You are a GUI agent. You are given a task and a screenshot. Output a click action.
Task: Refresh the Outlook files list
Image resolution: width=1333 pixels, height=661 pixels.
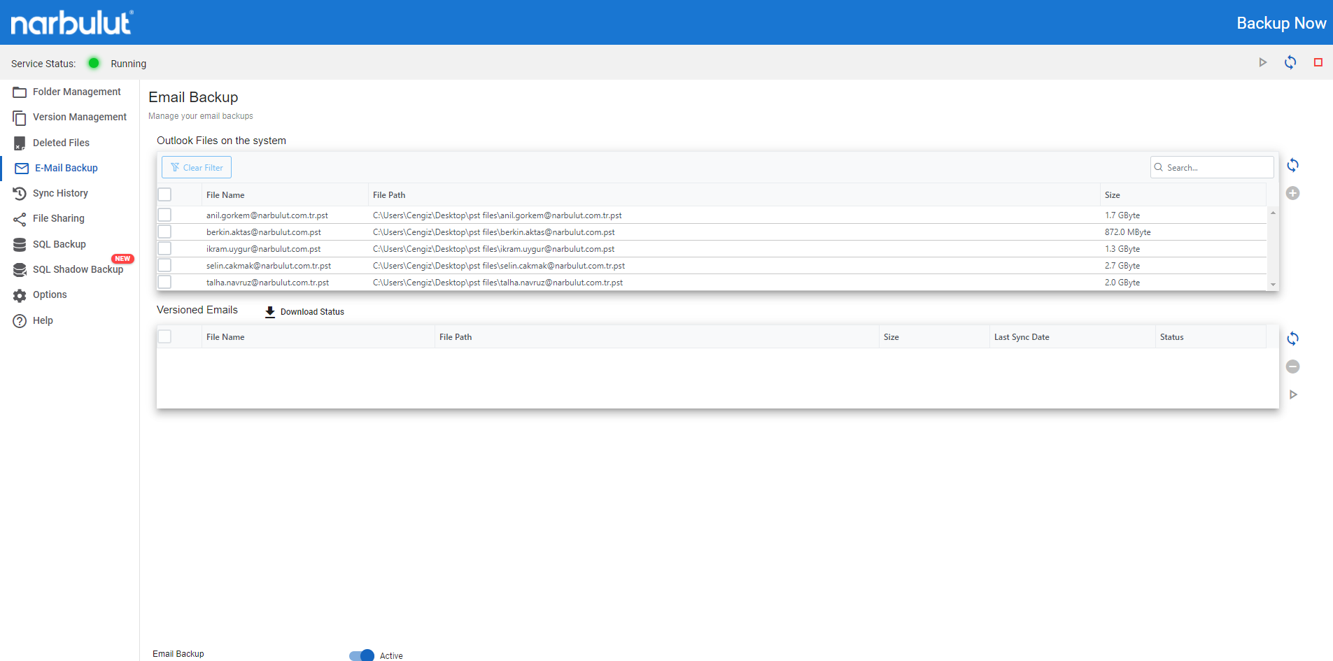point(1292,166)
